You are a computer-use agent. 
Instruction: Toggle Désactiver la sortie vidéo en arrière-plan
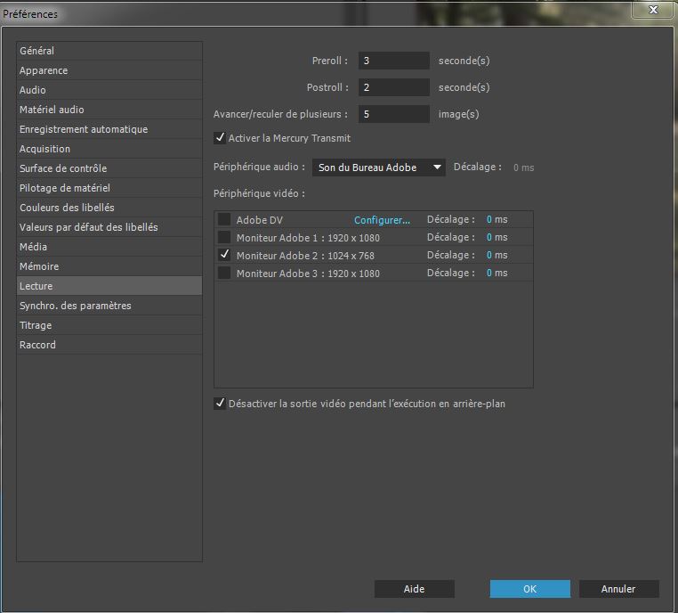(x=220, y=404)
